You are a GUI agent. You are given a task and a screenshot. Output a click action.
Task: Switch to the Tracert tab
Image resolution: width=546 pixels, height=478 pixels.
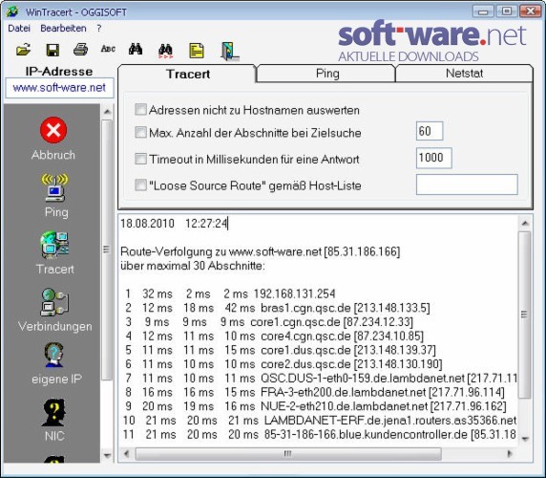coord(188,74)
